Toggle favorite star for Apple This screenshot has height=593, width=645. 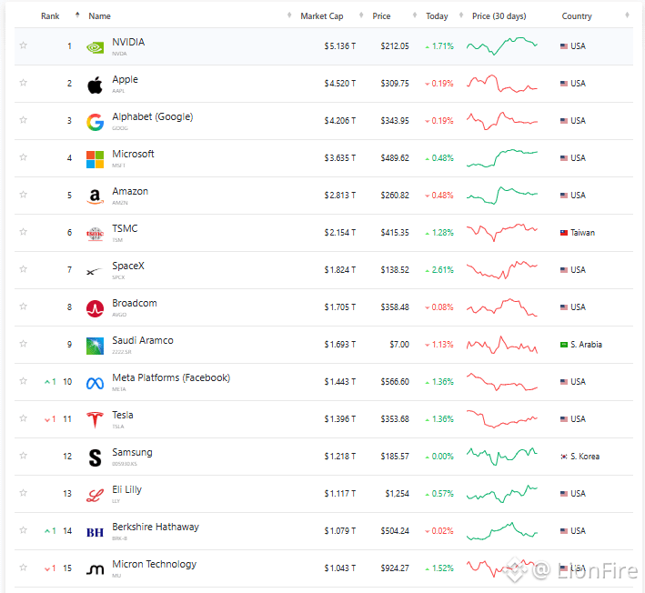pos(24,83)
